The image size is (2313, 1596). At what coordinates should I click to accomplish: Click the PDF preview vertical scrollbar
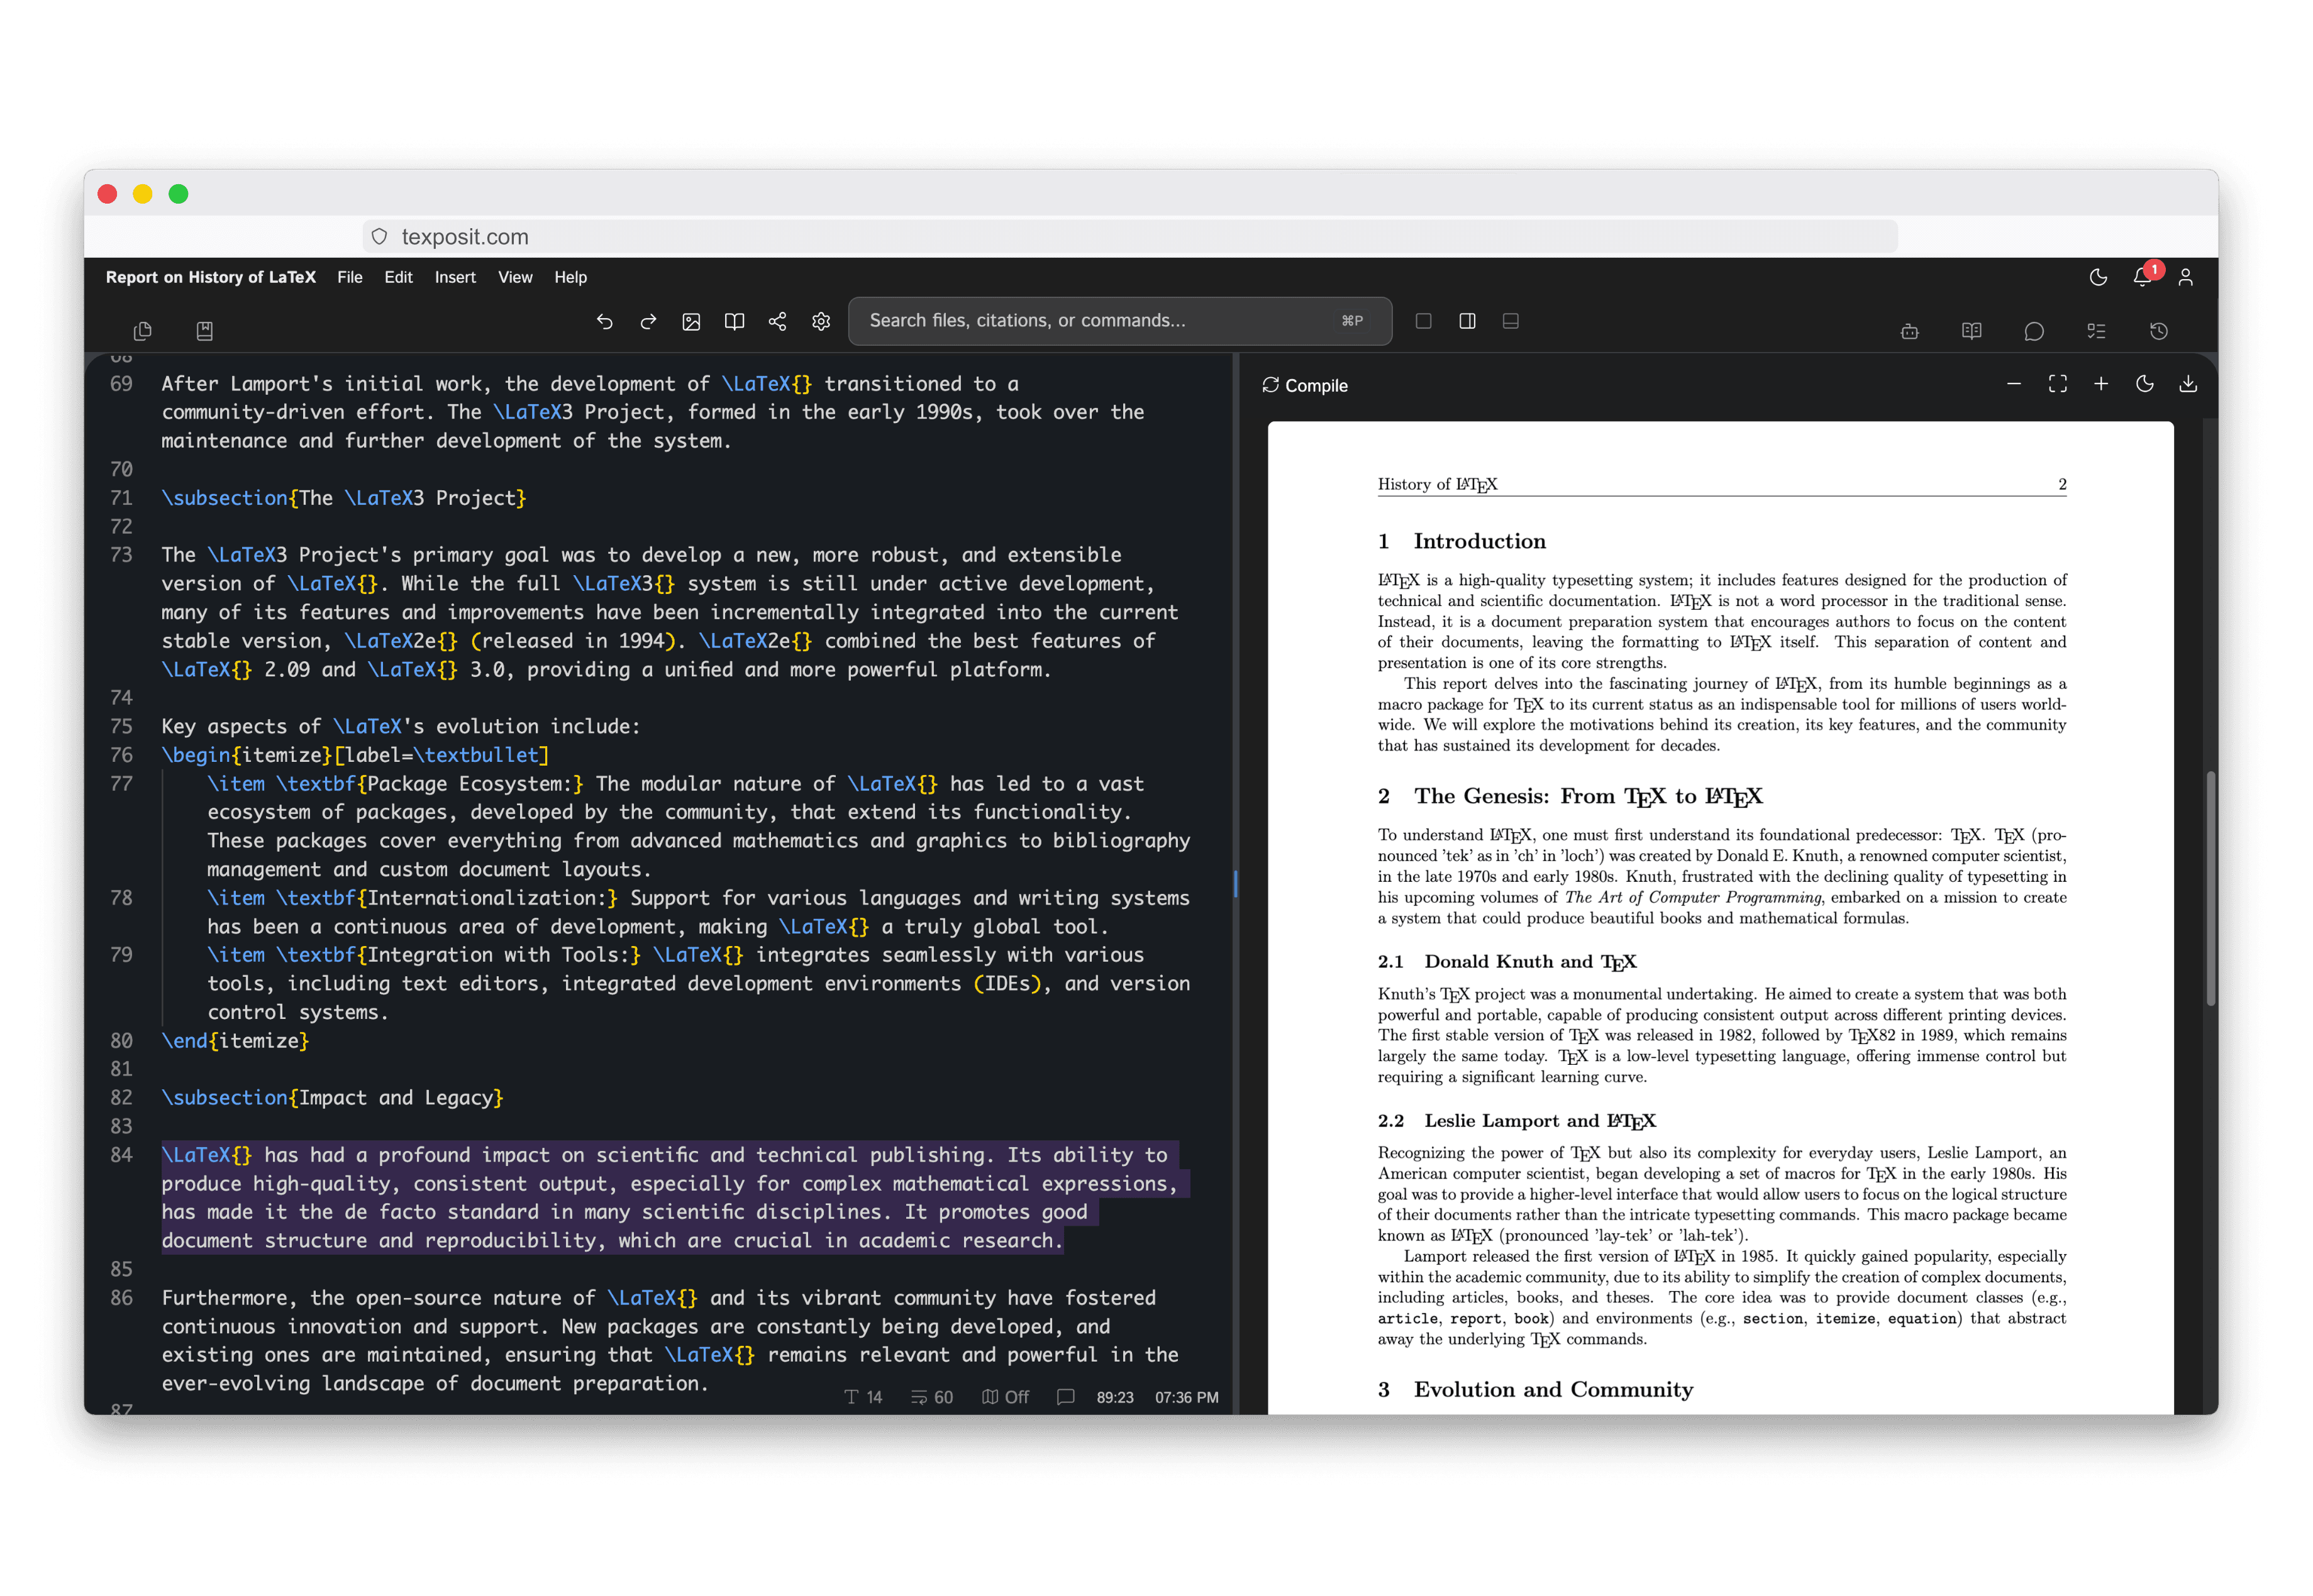coord(2210,888)
